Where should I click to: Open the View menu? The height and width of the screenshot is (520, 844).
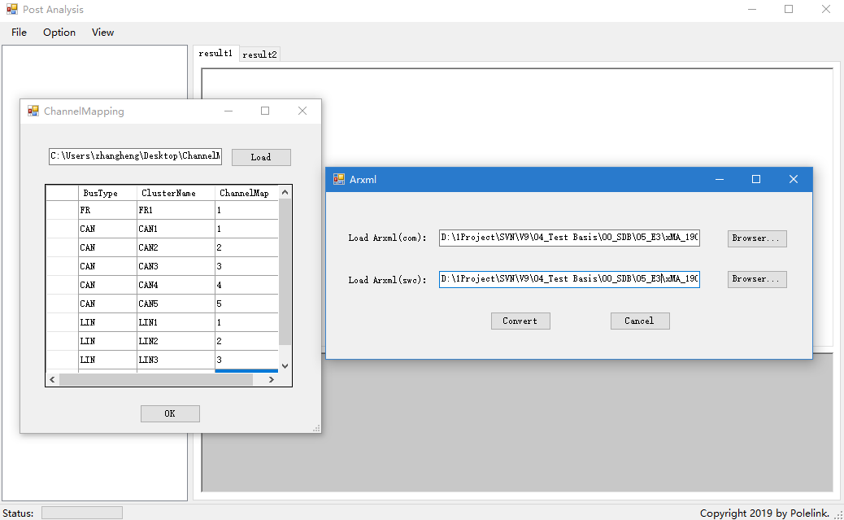pyautogui.click(x=102, y=33)
